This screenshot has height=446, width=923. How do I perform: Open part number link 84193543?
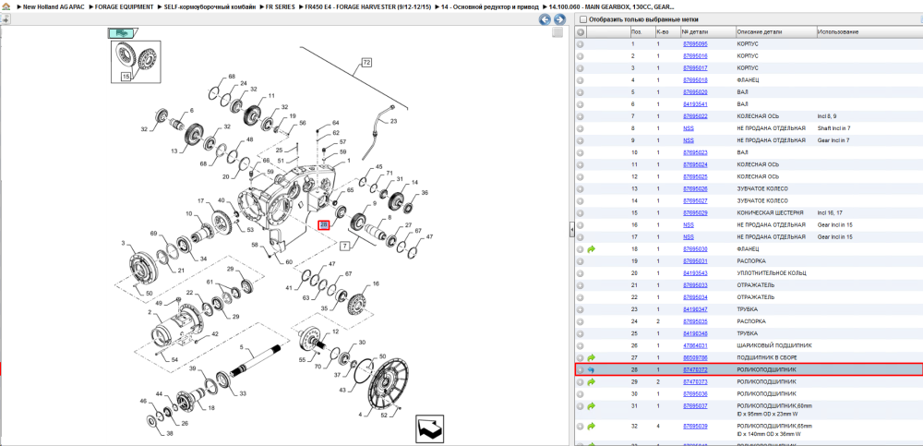tap(695, 273)
